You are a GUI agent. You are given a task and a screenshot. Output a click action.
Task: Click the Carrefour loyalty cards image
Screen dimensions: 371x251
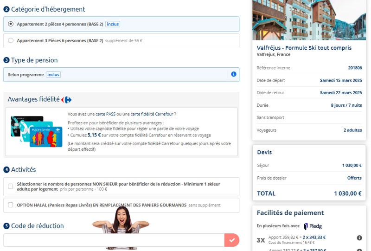coord(37,131)
